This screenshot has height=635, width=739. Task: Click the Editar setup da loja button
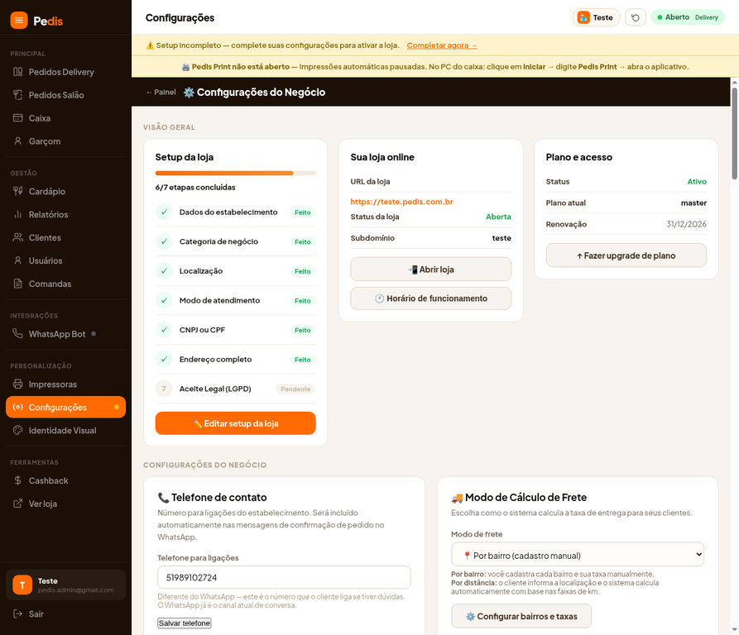[235, 423]
